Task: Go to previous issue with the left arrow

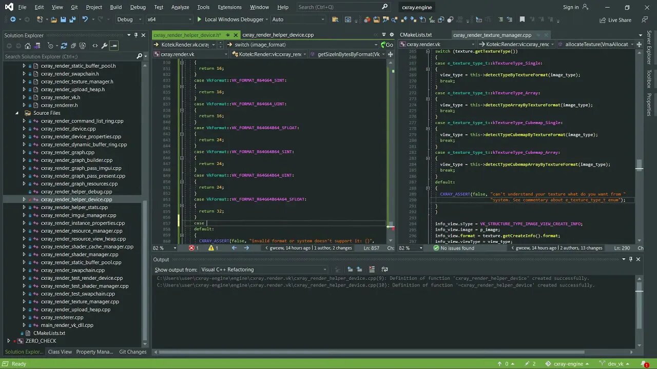Action: point(234,248)
